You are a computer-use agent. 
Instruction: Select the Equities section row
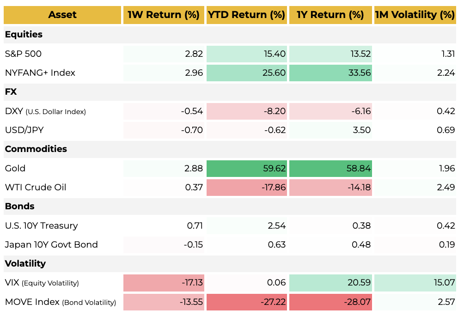24,35
